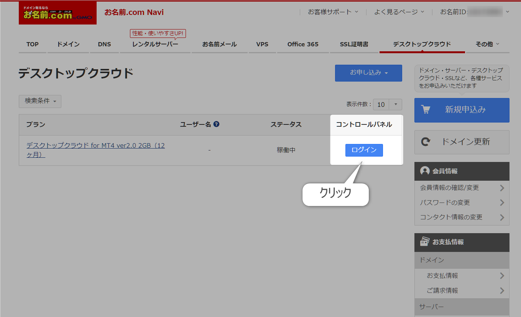Open the よく見るページ dropdown
This screenshot has width=521, height=317.
pyautogui.click(x=399, y=12)
